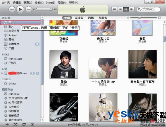The image size is (166, 127).
Task: Open the 查看(V) menu
Action: tap(28, 2)
